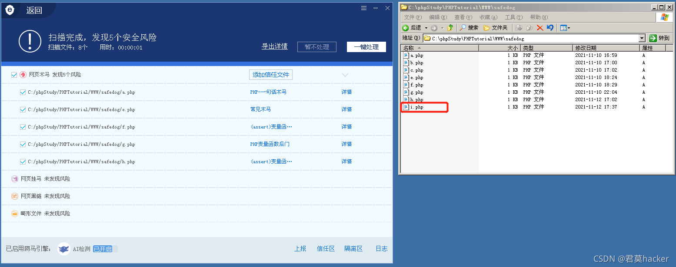Uncheck the e.php scan result checkbox
This screenshot has height=267, width=676.
pyautogui.click(x=23, y=109)
